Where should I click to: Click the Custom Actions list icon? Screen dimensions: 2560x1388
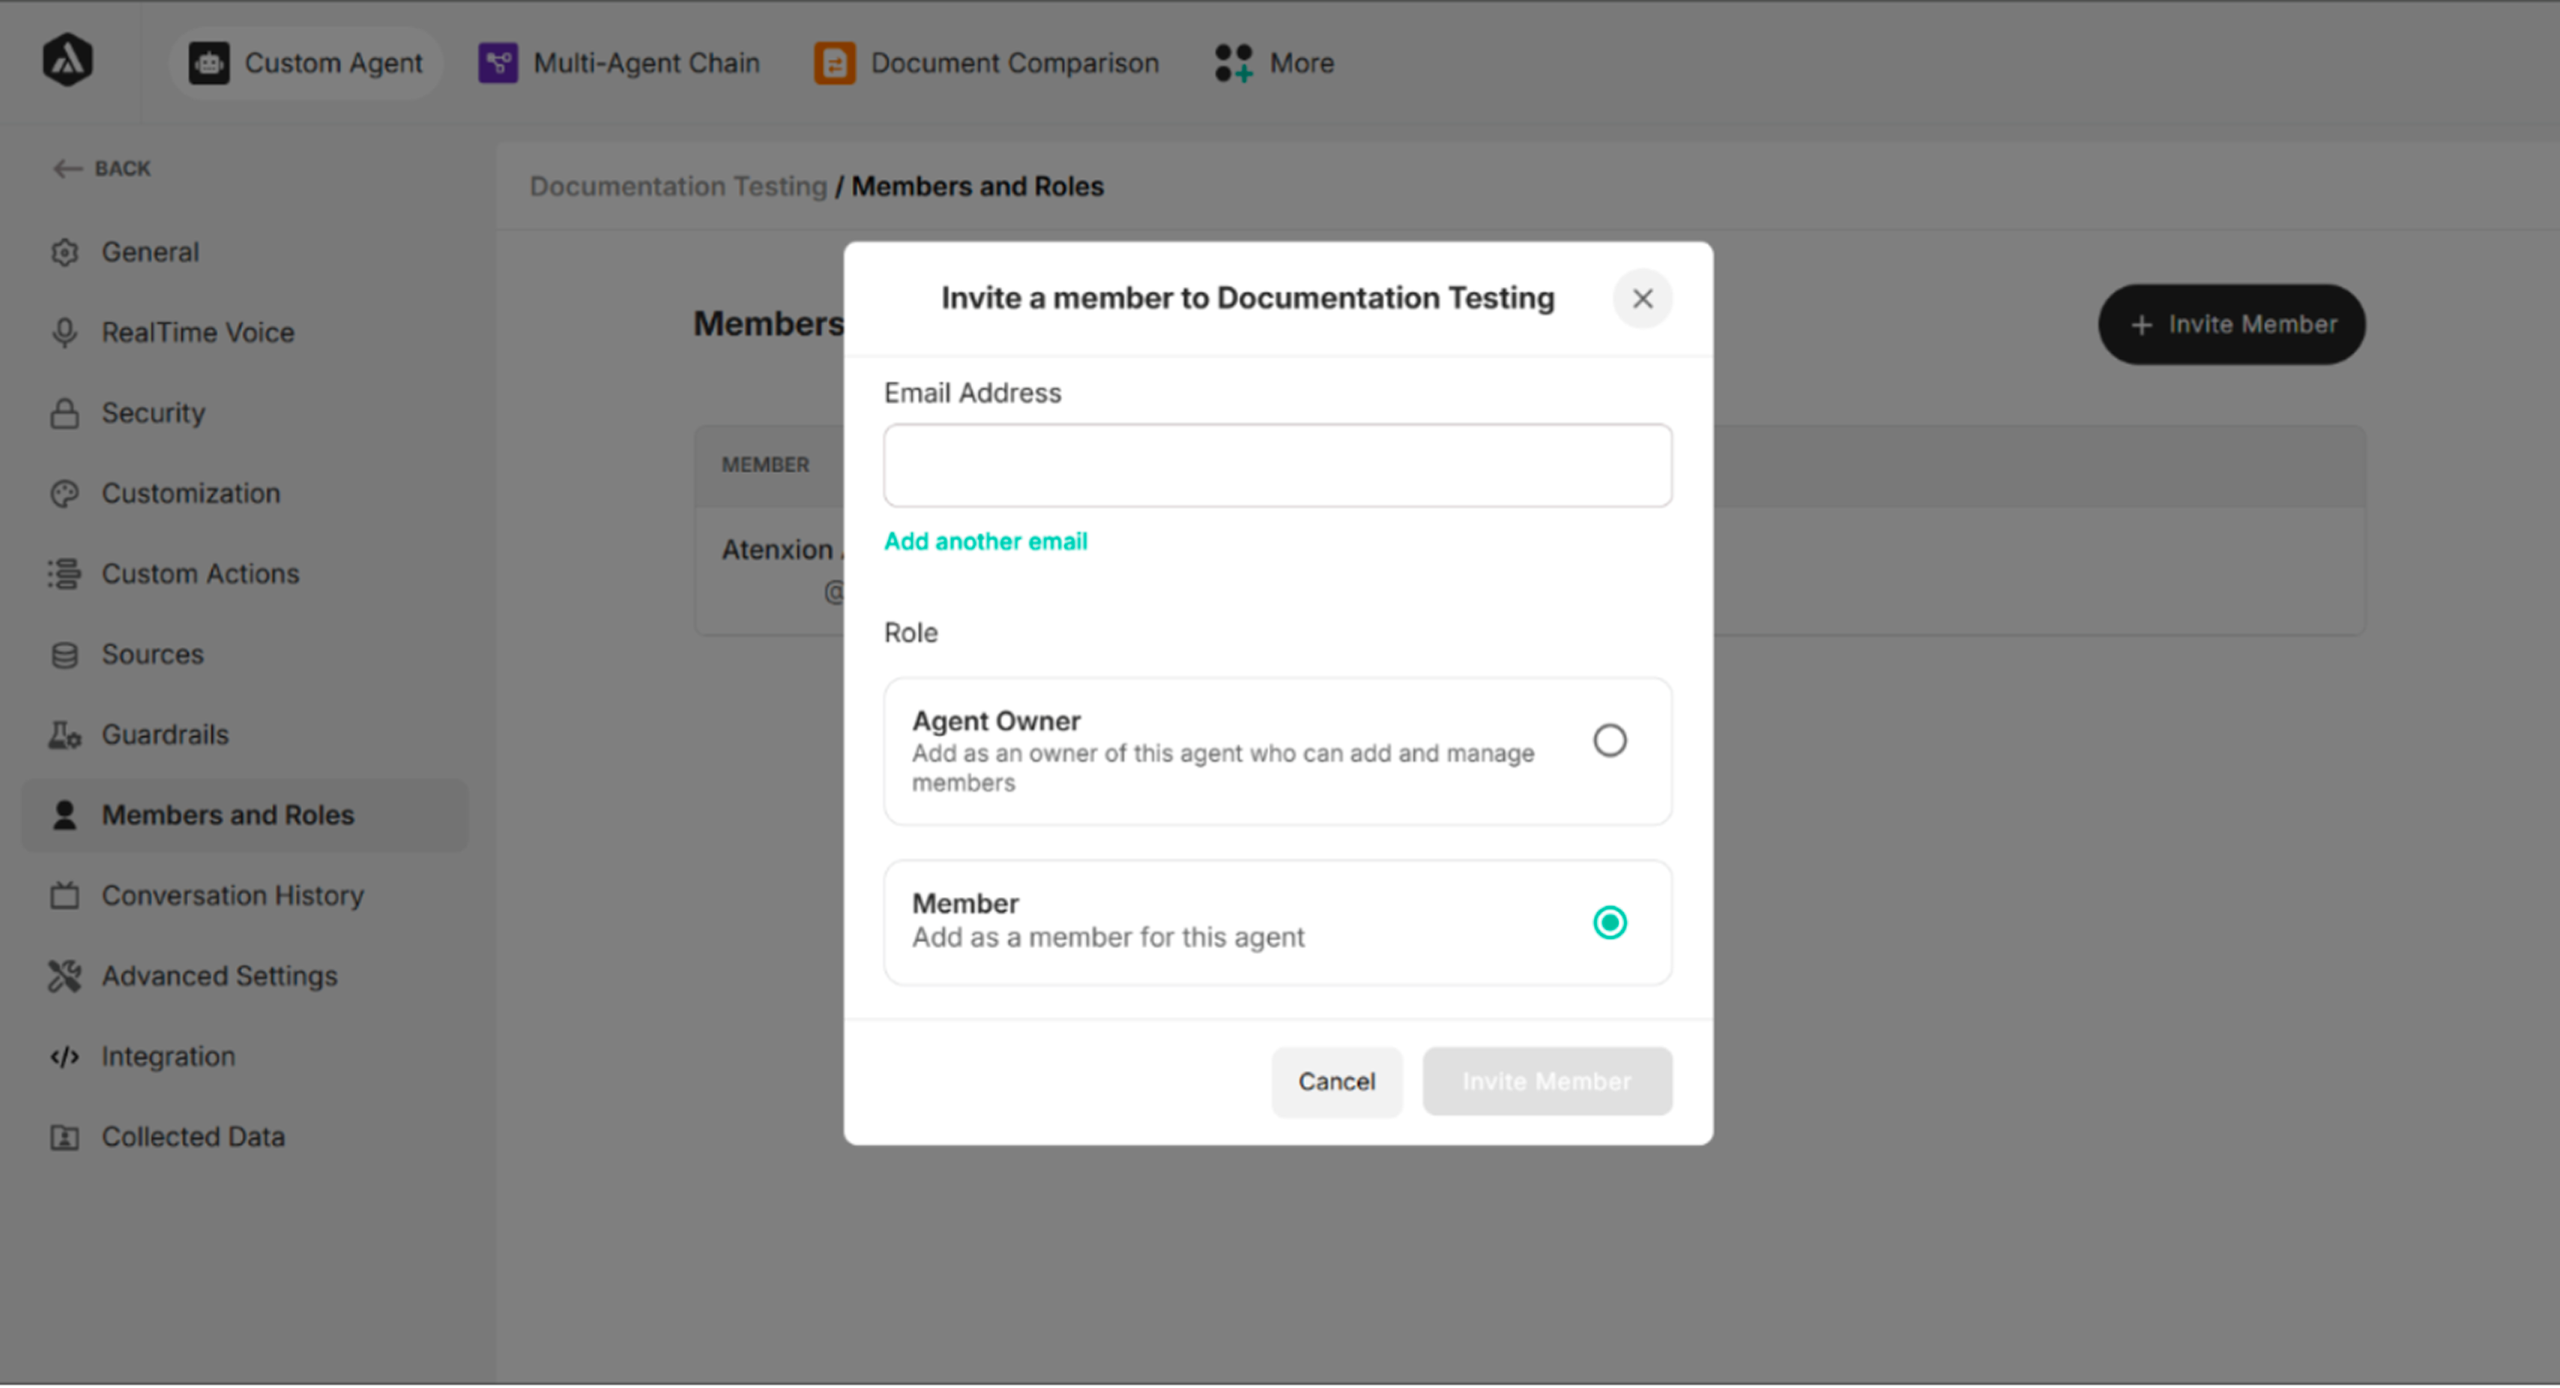pyautogui.click(x=64, y=574)
